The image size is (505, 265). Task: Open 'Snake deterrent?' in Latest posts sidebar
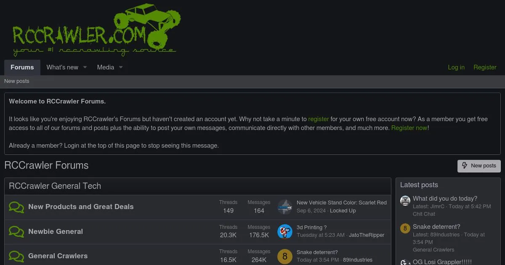coord(436,227)
